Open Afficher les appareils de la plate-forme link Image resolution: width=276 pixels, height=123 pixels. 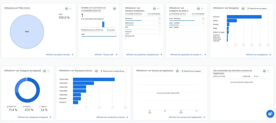coord(188,55)
